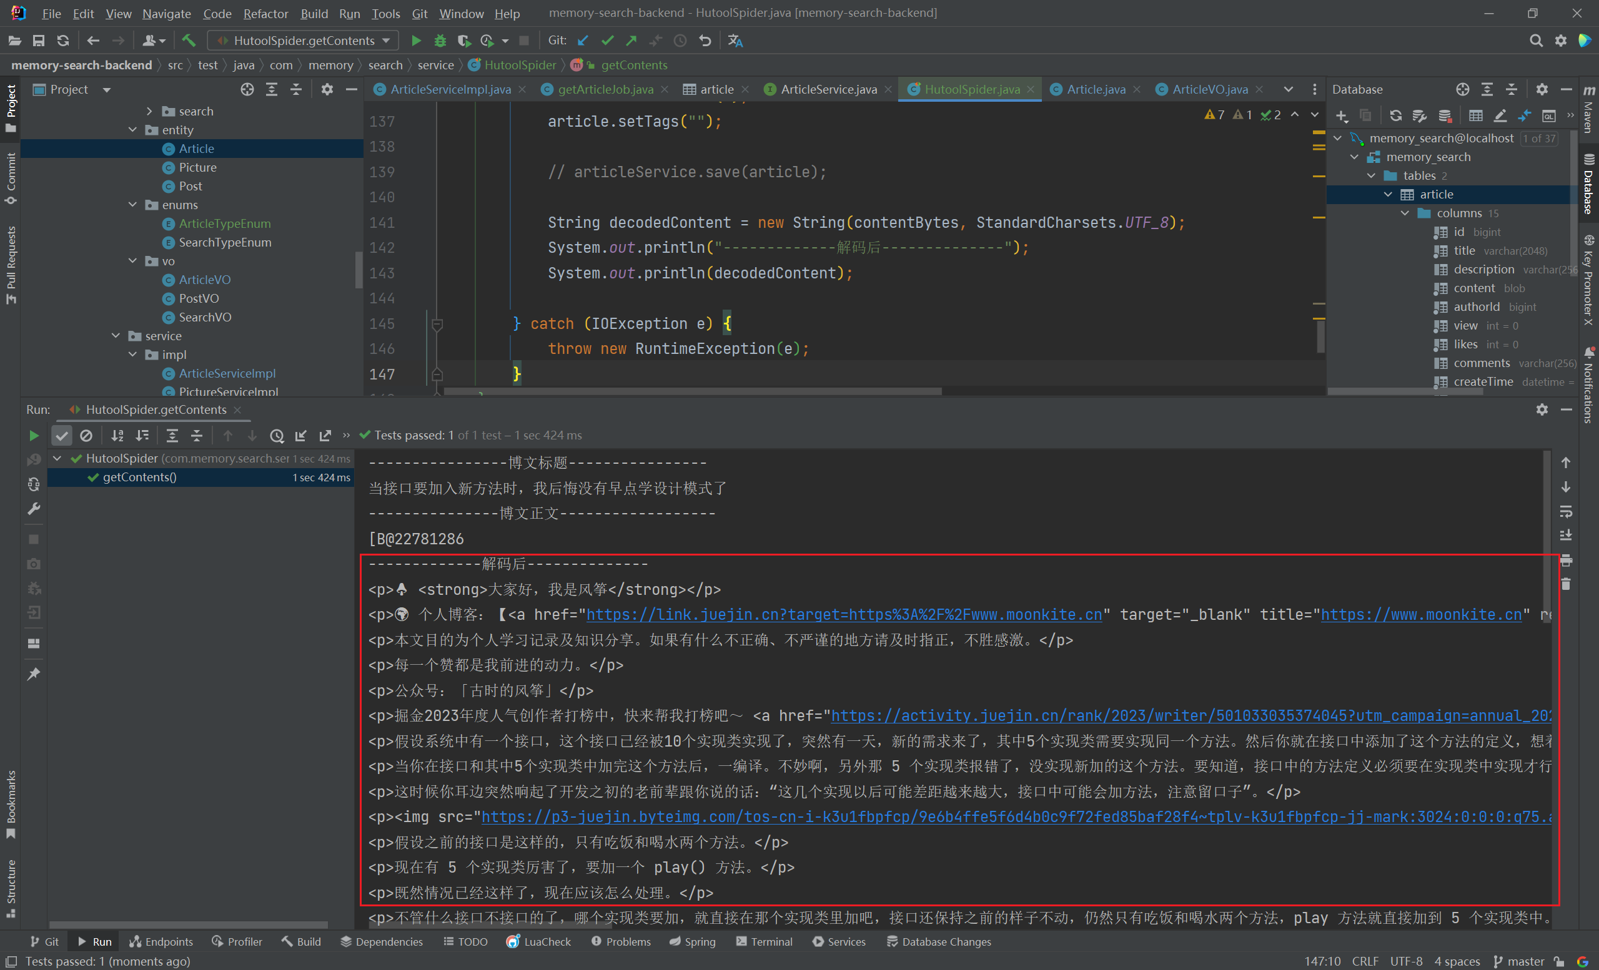Collapse the service folder
The width and height of the screenshot is (1599, 970).
point(116,336)
